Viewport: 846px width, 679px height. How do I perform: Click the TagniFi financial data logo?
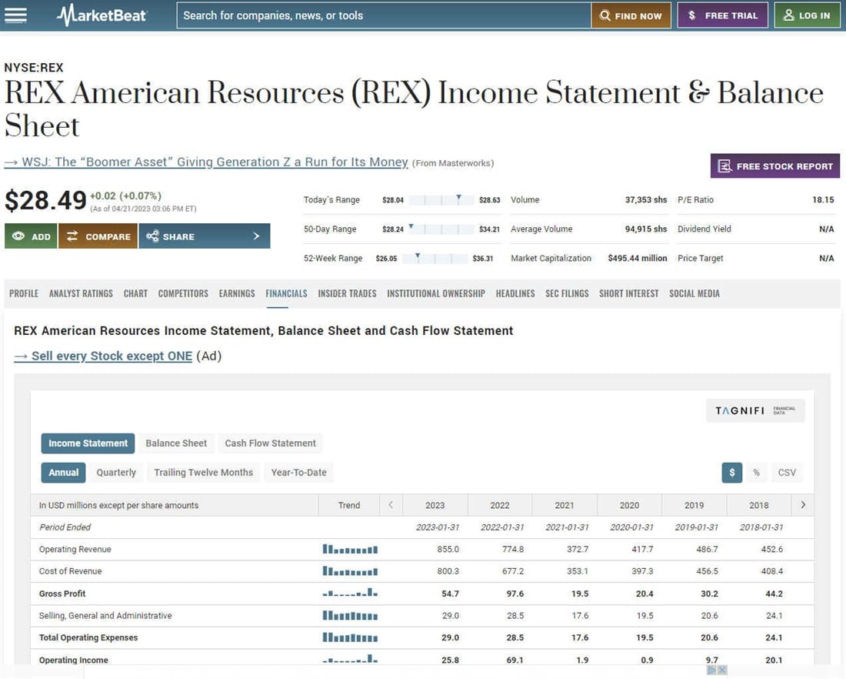tap(755, 410)
